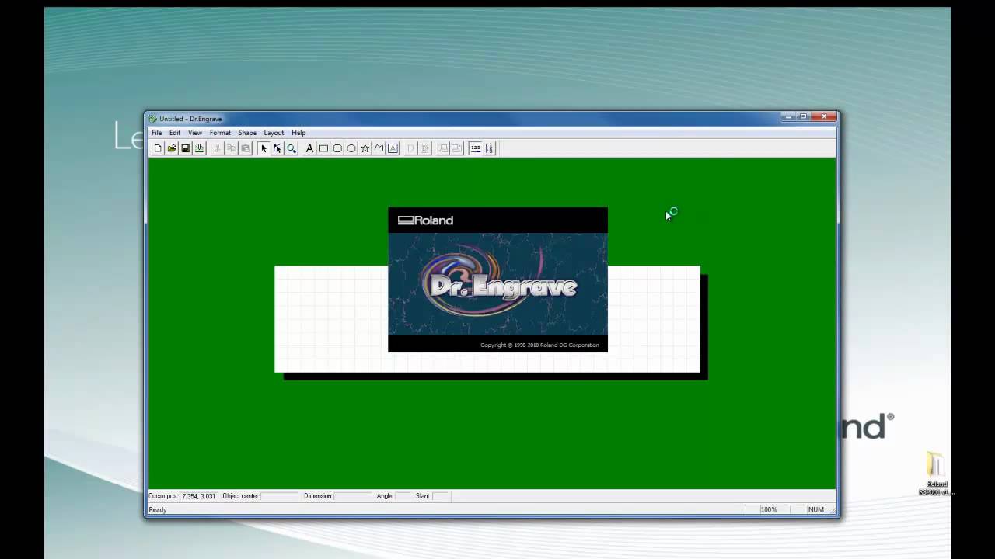Click the Angle field in status bar
This screenshot has width=995, height=559.
coord(403,496)
